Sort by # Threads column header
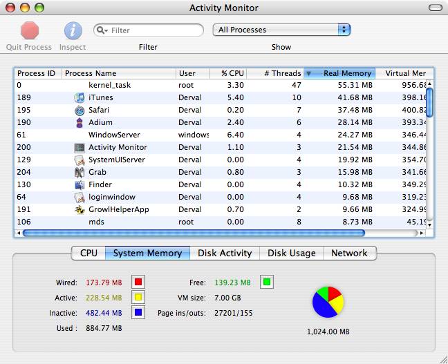The width and height of the screenshot is (448, 364). [x=275, y=73]
